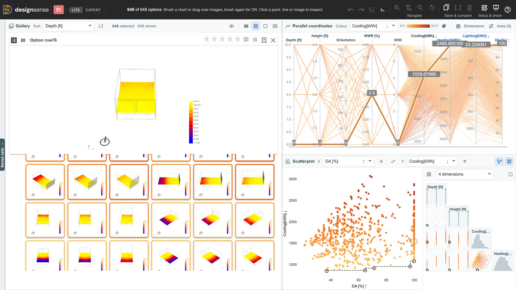This screenshot has width=516, height=290.
Task: Add a comment to Option row76
Action: 246,40
